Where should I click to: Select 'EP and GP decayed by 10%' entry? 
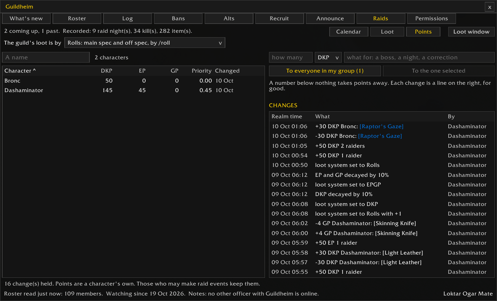coord(382,175)
